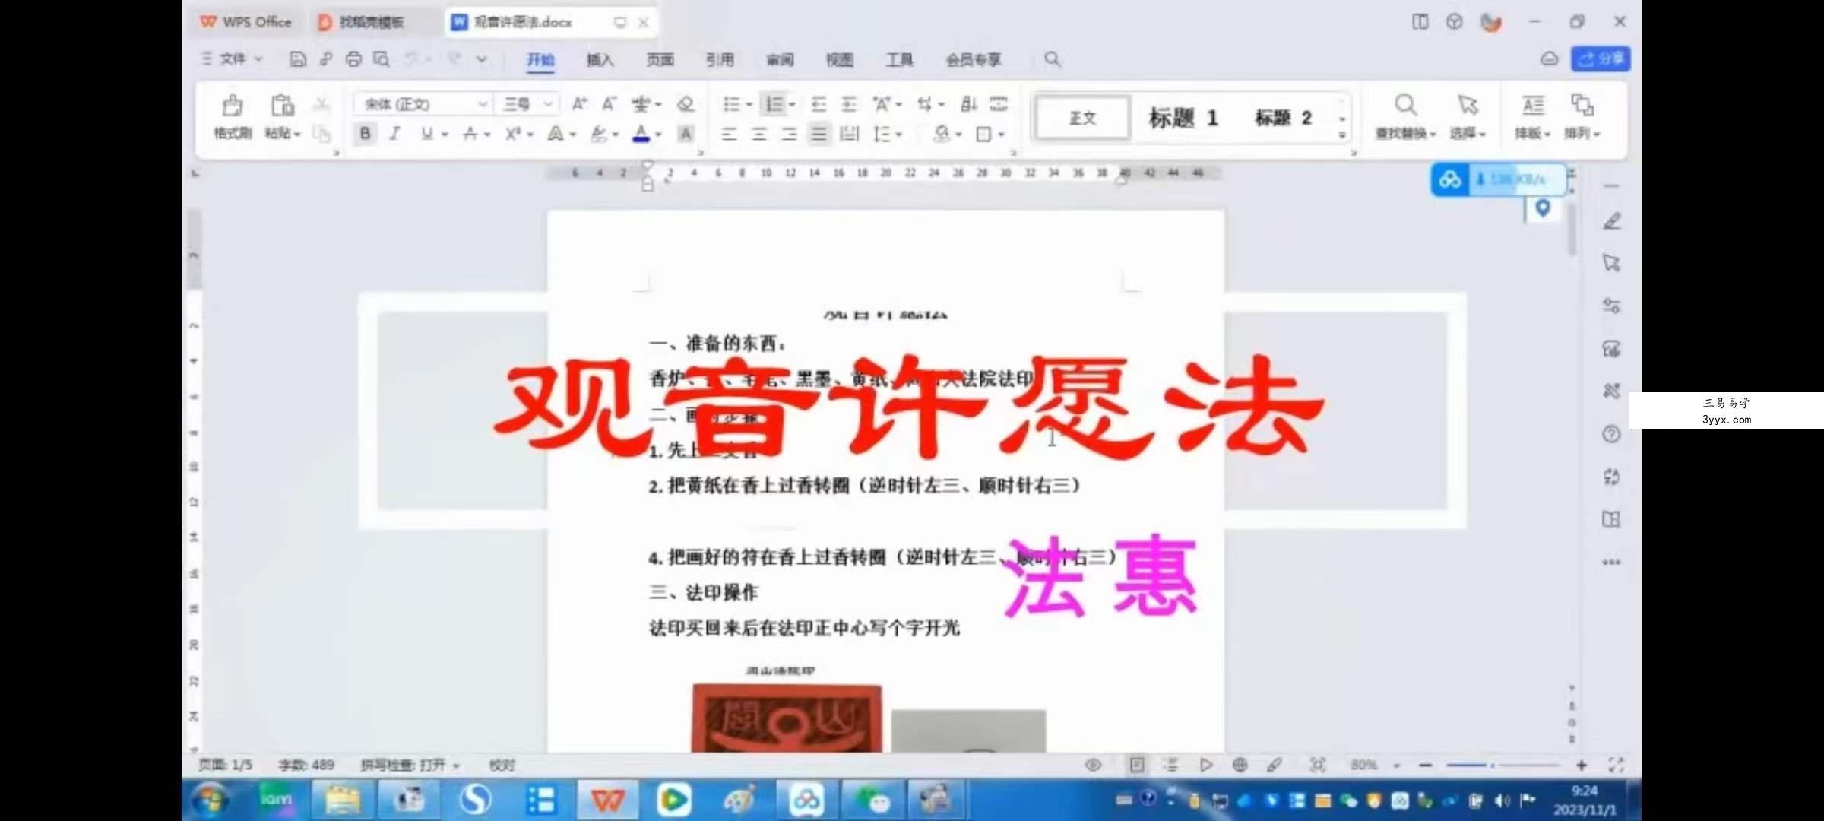Click the Sort (A-Z) icon

968,103
